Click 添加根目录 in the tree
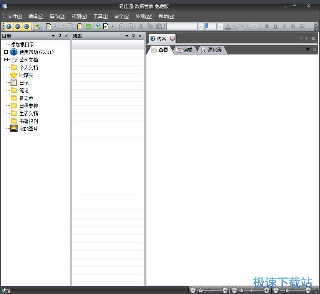Viewport: 320px width, 294px height. [22, 44]
